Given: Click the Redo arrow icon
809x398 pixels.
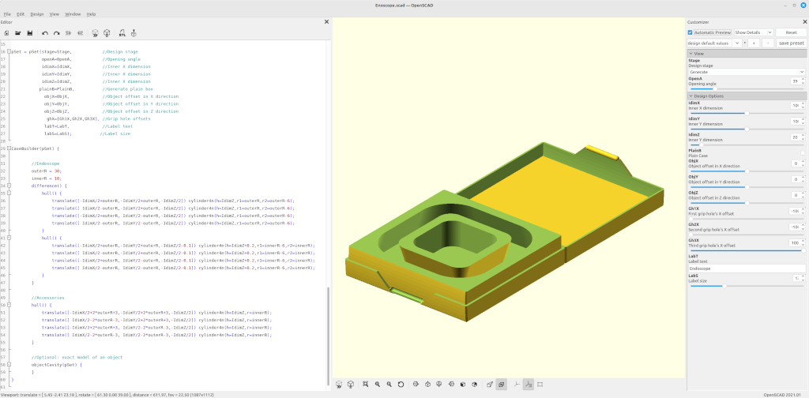Looking at the screenshot, I should (57, 33).
